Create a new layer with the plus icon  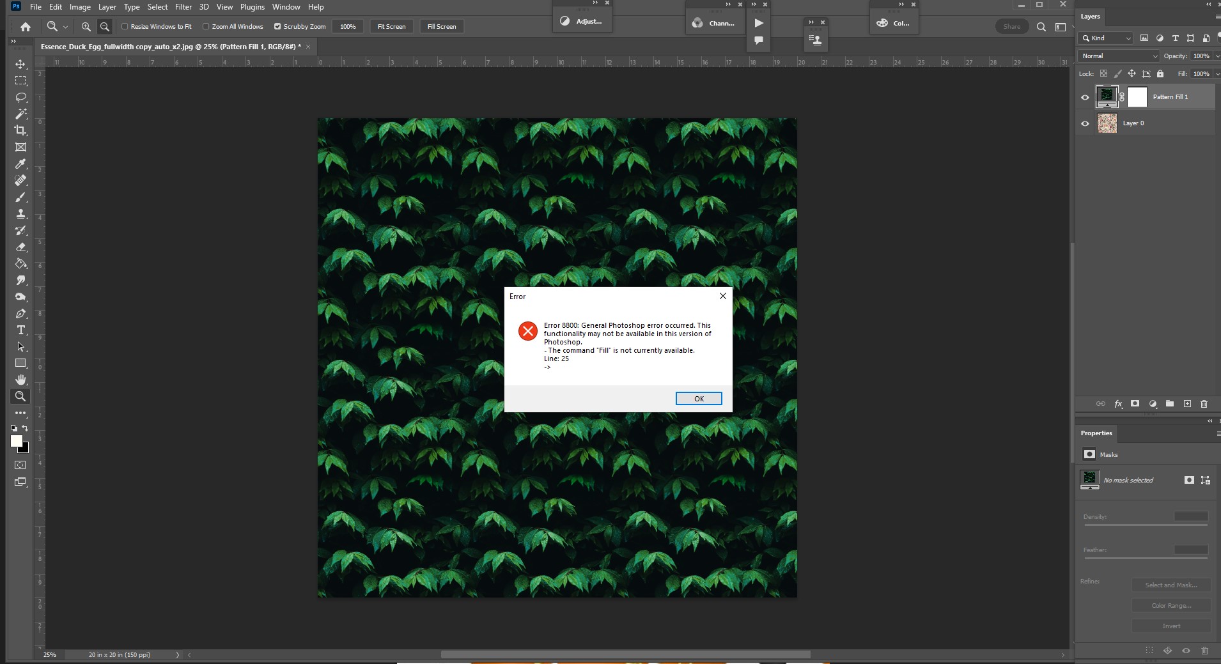tap(1187, 404)
